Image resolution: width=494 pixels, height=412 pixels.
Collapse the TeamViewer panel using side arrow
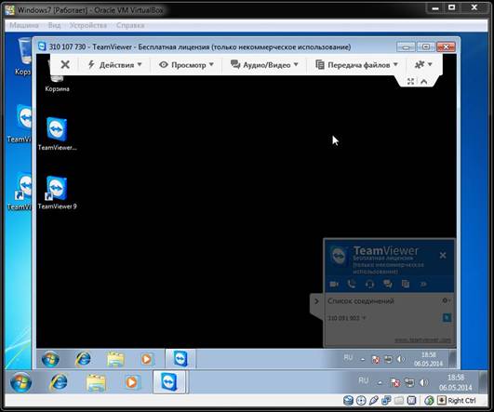[x=316, y=301]
